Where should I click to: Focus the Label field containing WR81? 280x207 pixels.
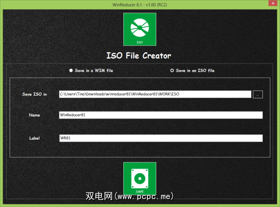(161, 138)
